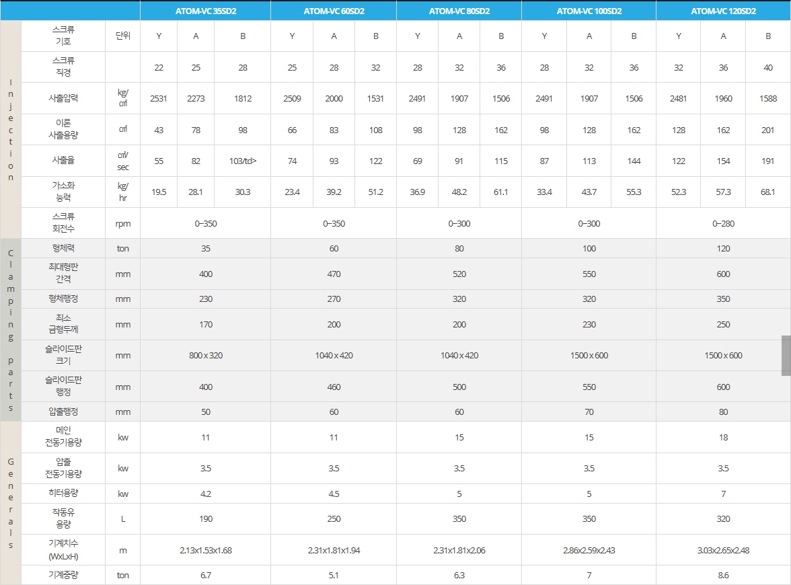Click injection pressure value 2531
The width and height of the screenshot is (791, 585).
[x=159, y=99]
